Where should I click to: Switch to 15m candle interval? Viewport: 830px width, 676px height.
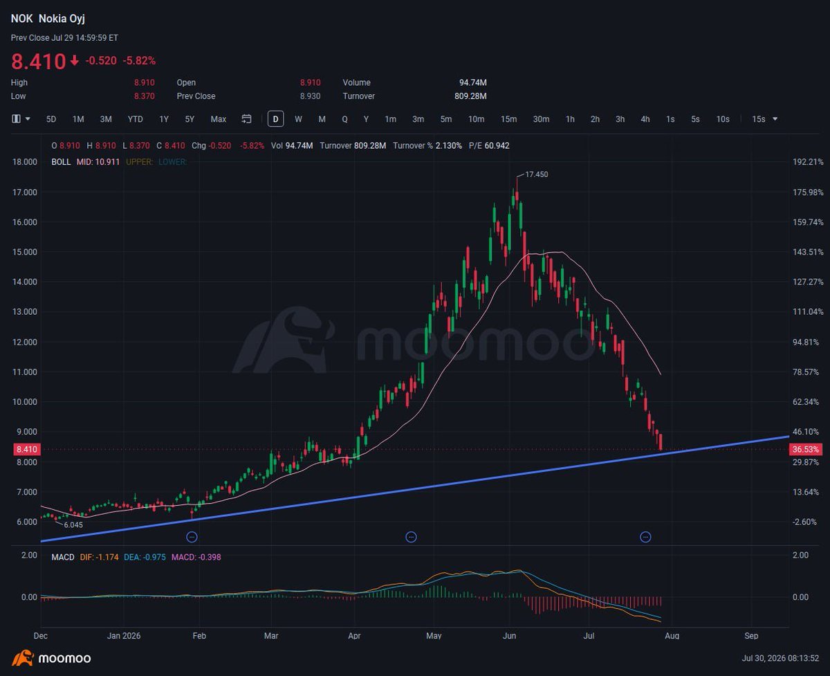508,119
